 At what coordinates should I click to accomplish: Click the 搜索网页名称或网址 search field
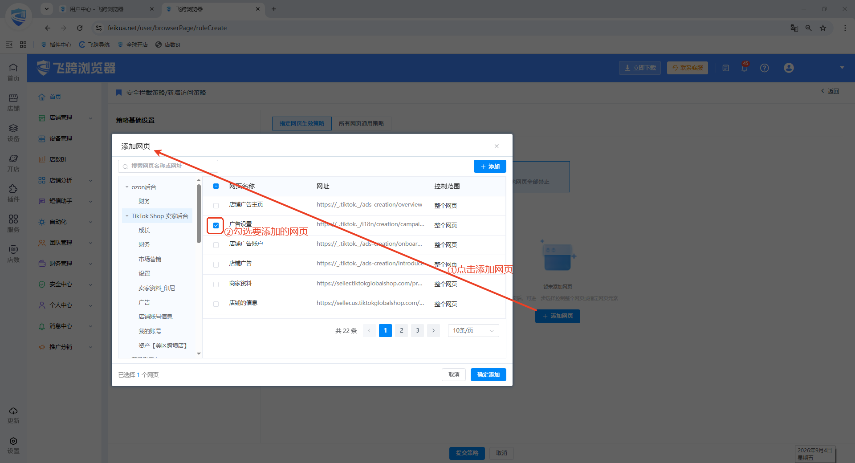click(168, 166)
